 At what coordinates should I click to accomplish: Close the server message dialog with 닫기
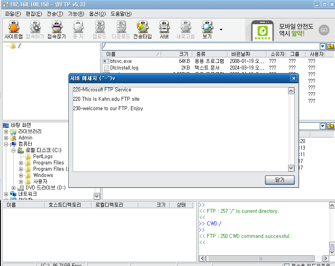coord(279,180)
